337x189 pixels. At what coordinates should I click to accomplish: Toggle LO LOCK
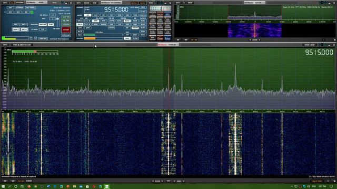(66, 25)
